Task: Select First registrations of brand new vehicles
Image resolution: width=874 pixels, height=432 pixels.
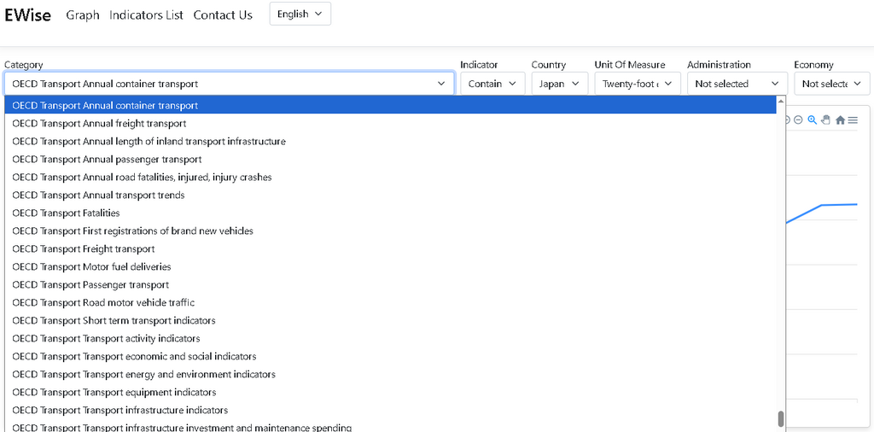Action: point(390,231)
